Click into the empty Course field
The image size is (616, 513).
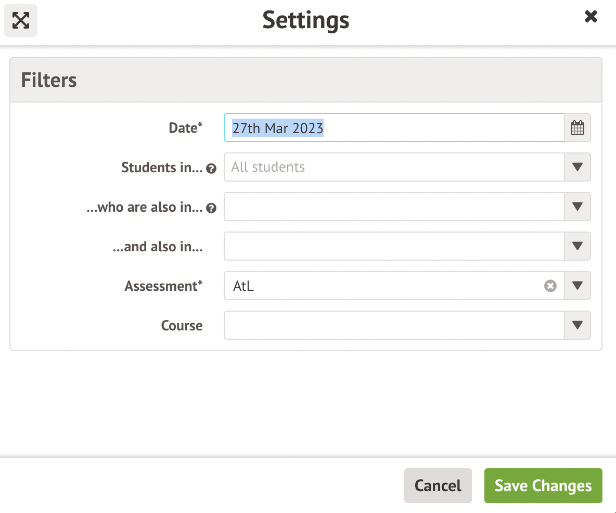(393, 325)
